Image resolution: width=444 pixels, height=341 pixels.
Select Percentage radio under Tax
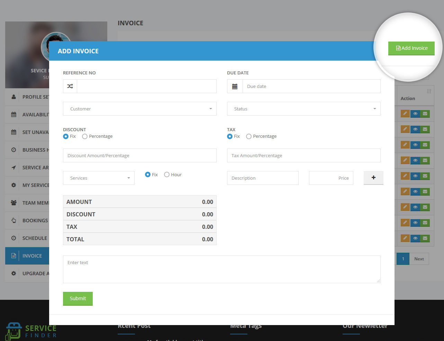(249, 136)
